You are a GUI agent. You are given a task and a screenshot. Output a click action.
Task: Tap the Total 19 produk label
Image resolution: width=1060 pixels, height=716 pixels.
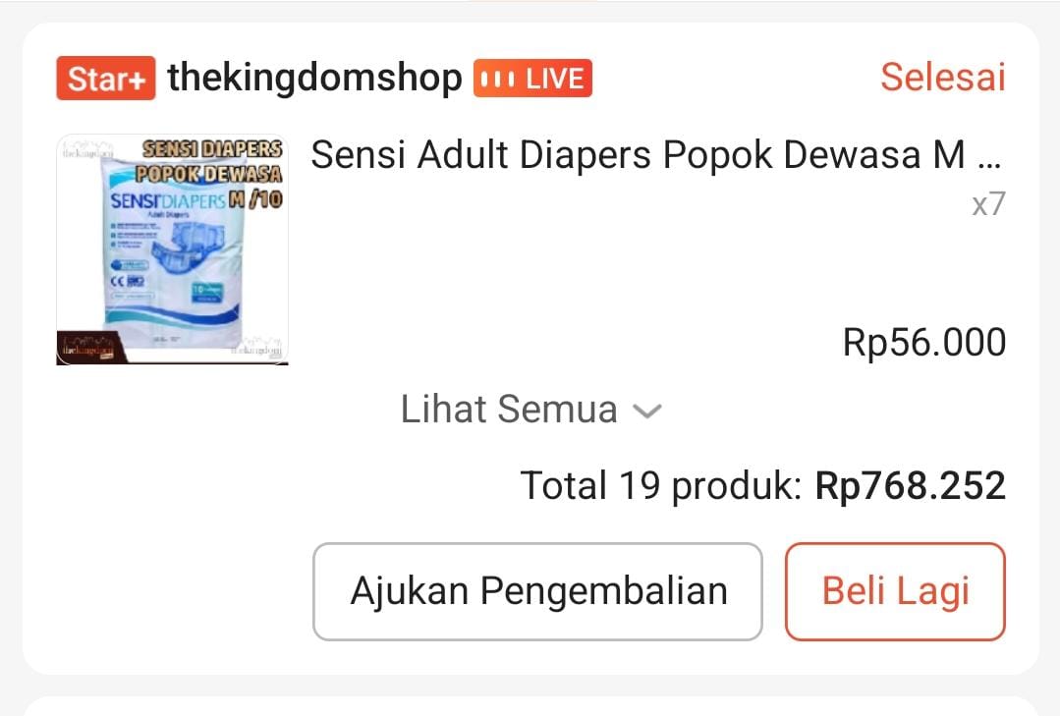(x=661, y=485)
